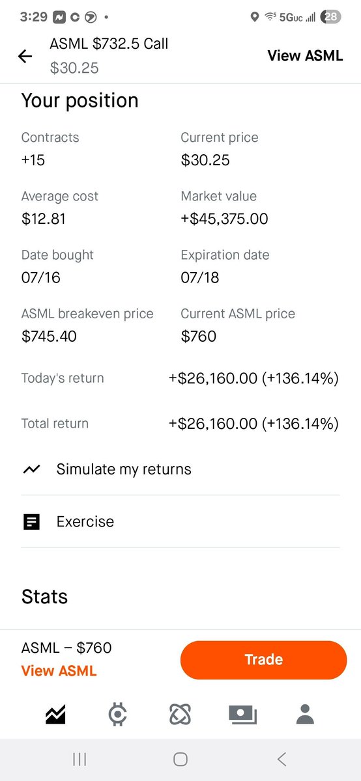Tap the orange Trade button

pyautogui.click(x=263, y=659)
